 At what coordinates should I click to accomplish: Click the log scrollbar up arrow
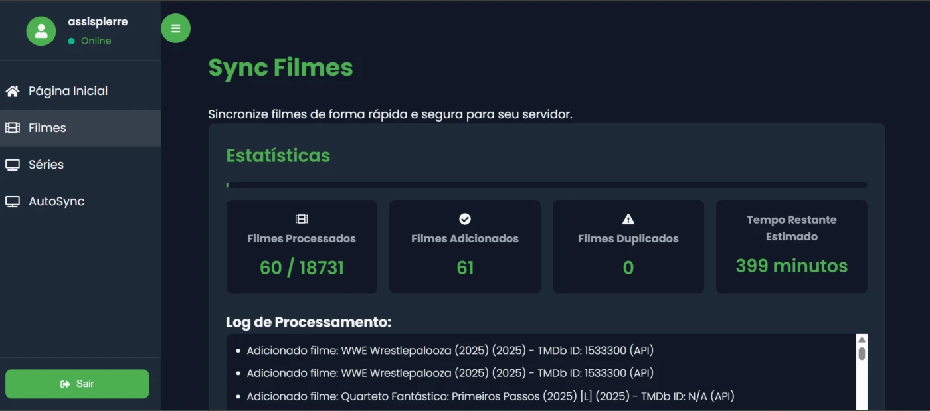862,340
